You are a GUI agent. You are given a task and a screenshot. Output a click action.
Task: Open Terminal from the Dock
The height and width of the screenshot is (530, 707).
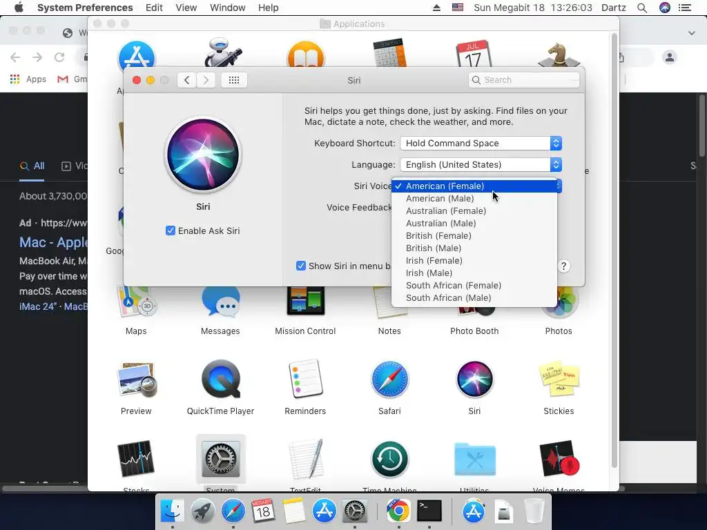[x=429, y=511]
